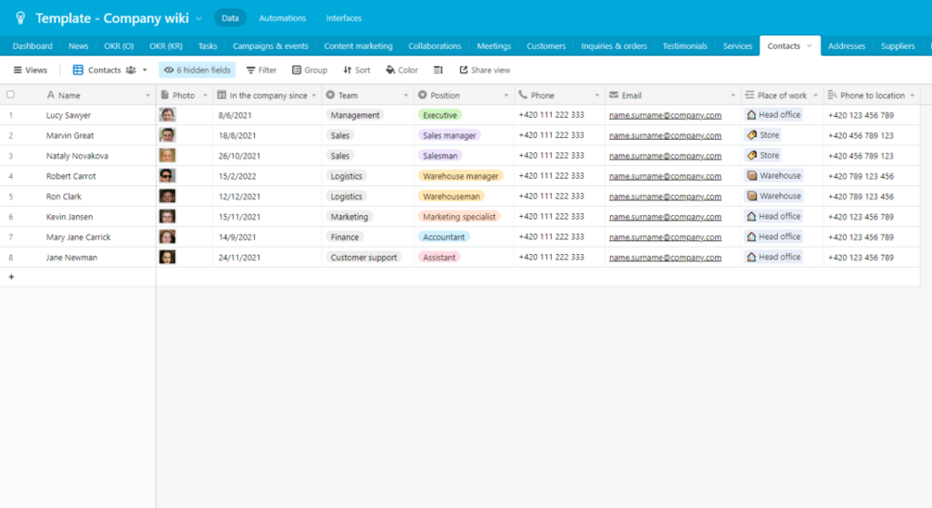Click the Position field select icon
Viewport: 932px width, 508px height.
point(423,95)
